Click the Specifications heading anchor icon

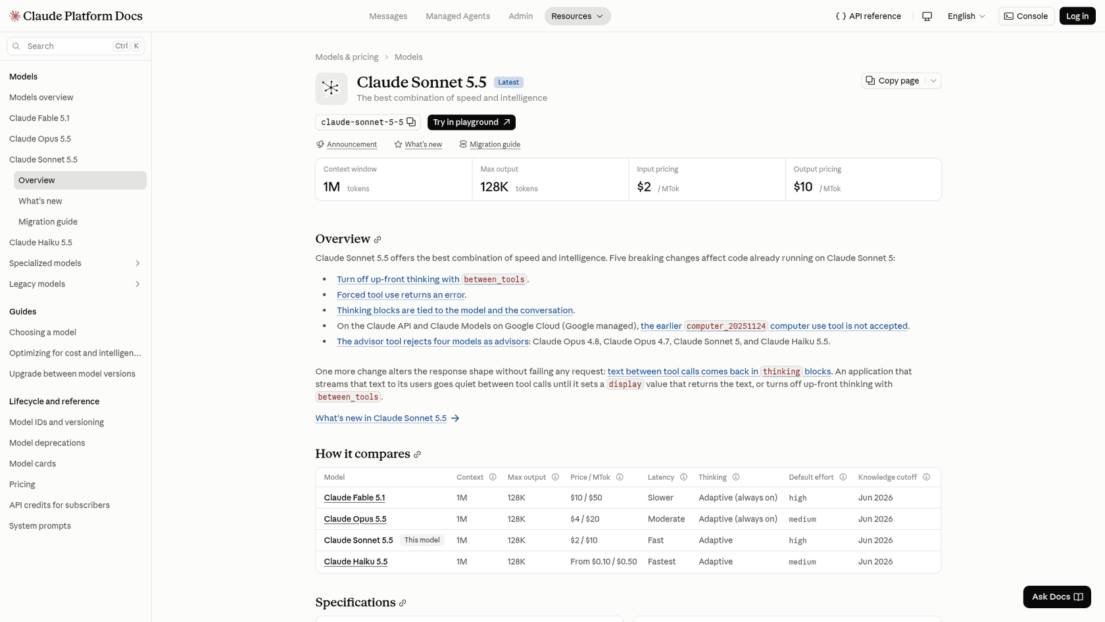(x=403, y=603)
